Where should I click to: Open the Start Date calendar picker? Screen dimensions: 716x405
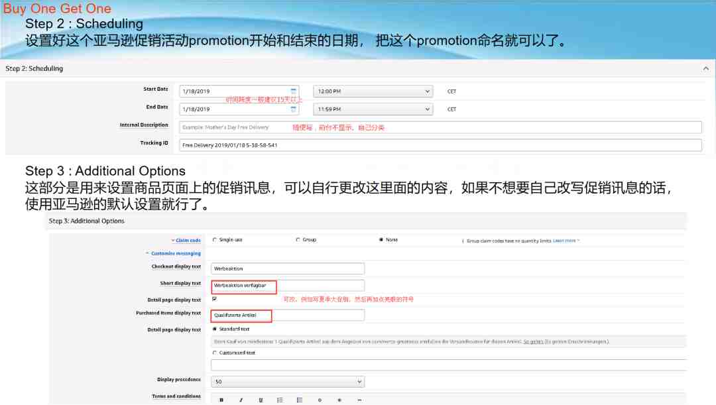pyautogui.click(x=294, y=91)
